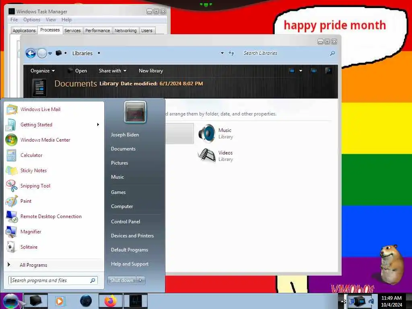Click the Libraries breadcrumb in address bar
The image size is (412, 309).
click(82, 54)
